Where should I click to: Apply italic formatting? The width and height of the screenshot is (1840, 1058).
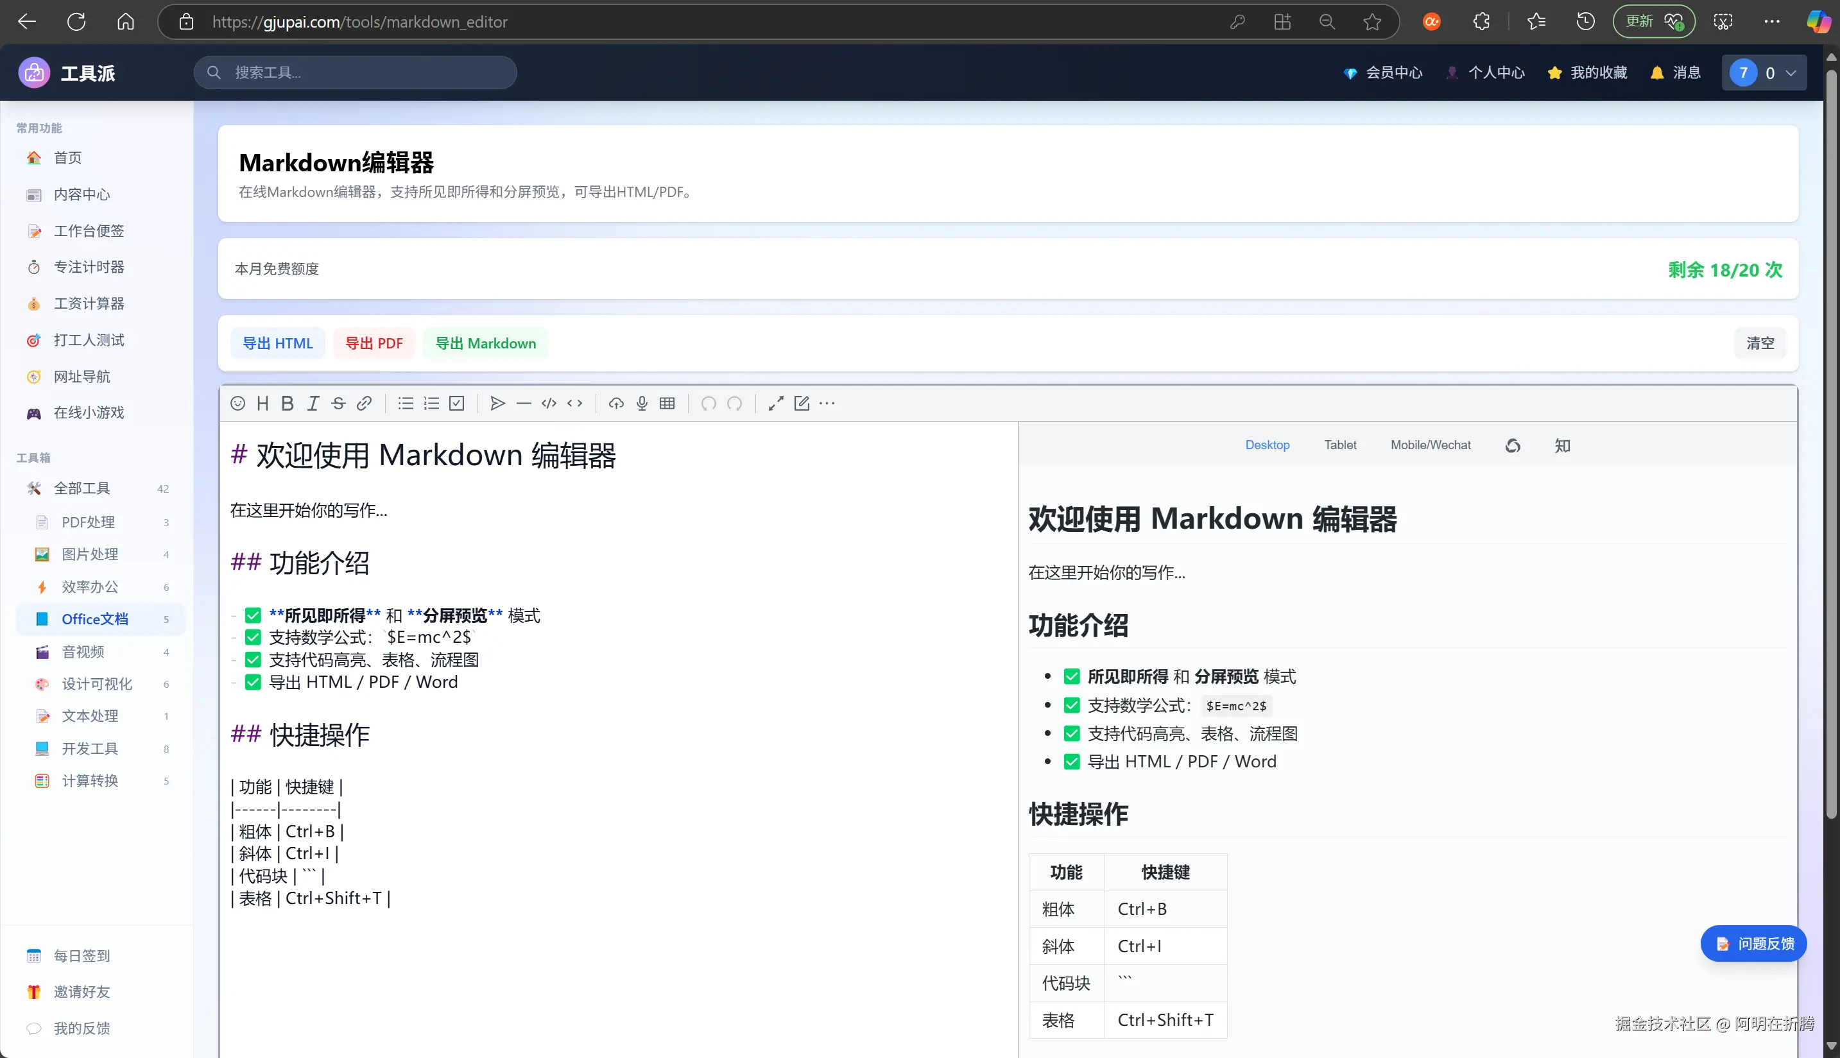pyautogui.click(x=313, y=404)
